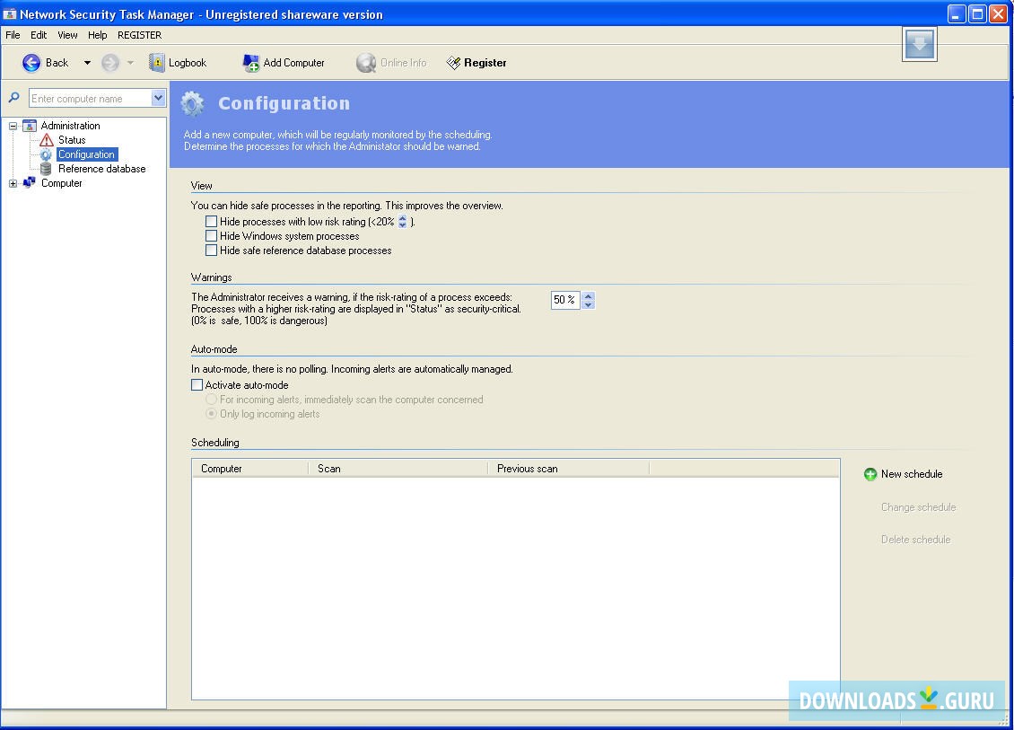Sort by the Scan column header

[398, 469]
